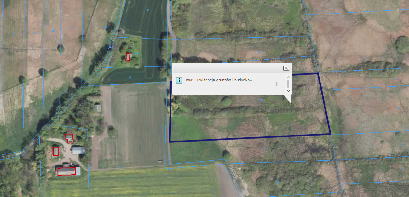
Task: Click the gray-roofed building without red outline
Action: (x=78, y=150)
